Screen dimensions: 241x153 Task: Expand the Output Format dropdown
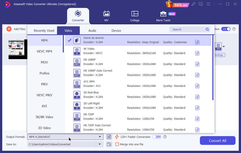click(x=100, y=137)
